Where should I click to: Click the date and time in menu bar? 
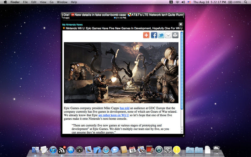[210, 2]
